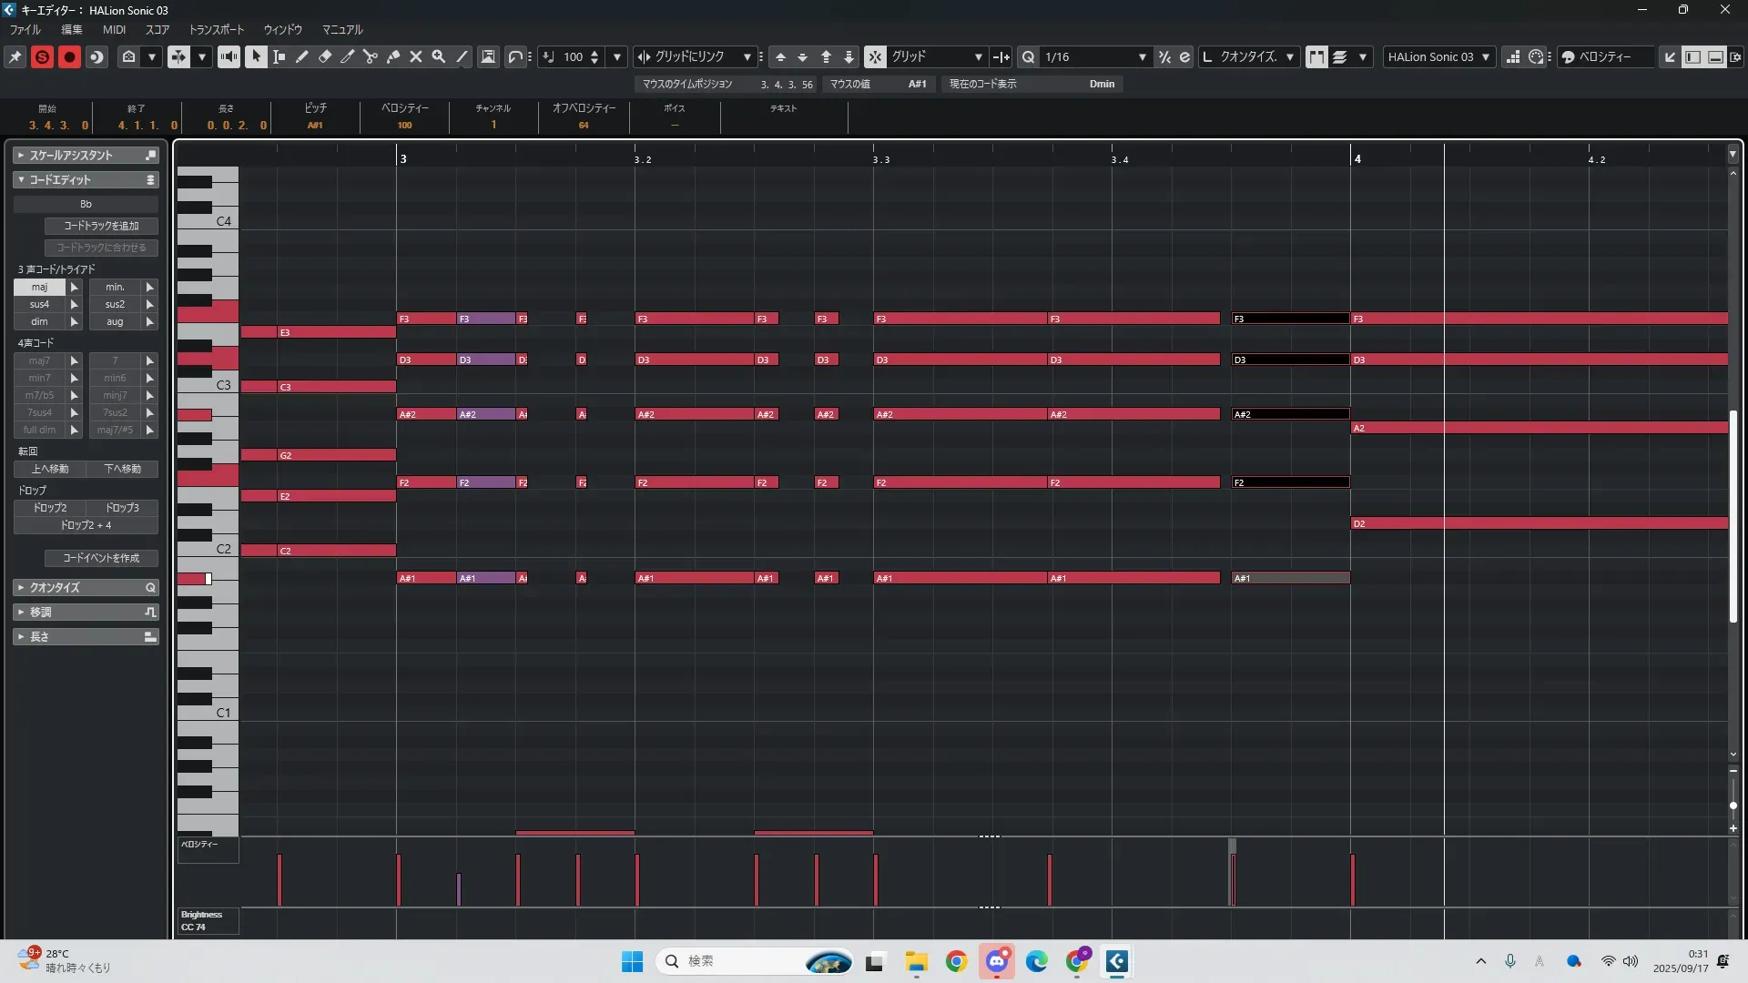1748x983 pixels.
Task: Select the Split scissors tool
Action: tap(371, 56)
